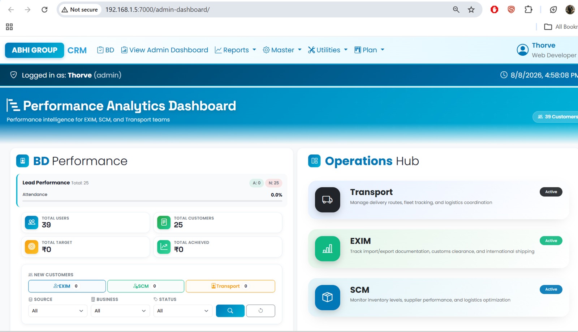Click the Operations Hub header icon
Viewport: 578px width, 332px height.
314,161
